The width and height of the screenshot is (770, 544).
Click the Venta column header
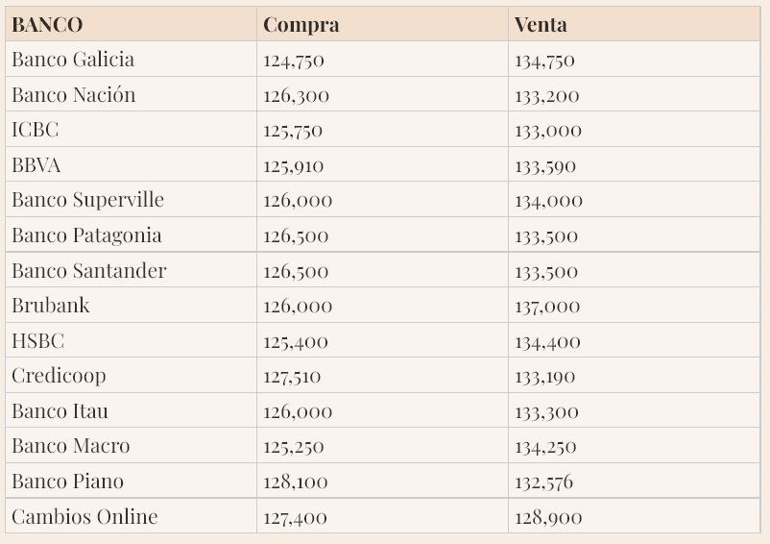click(541, 25)
